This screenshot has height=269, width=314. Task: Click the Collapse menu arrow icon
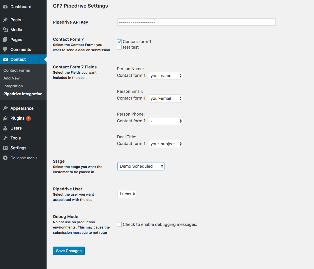pos(5,158)
